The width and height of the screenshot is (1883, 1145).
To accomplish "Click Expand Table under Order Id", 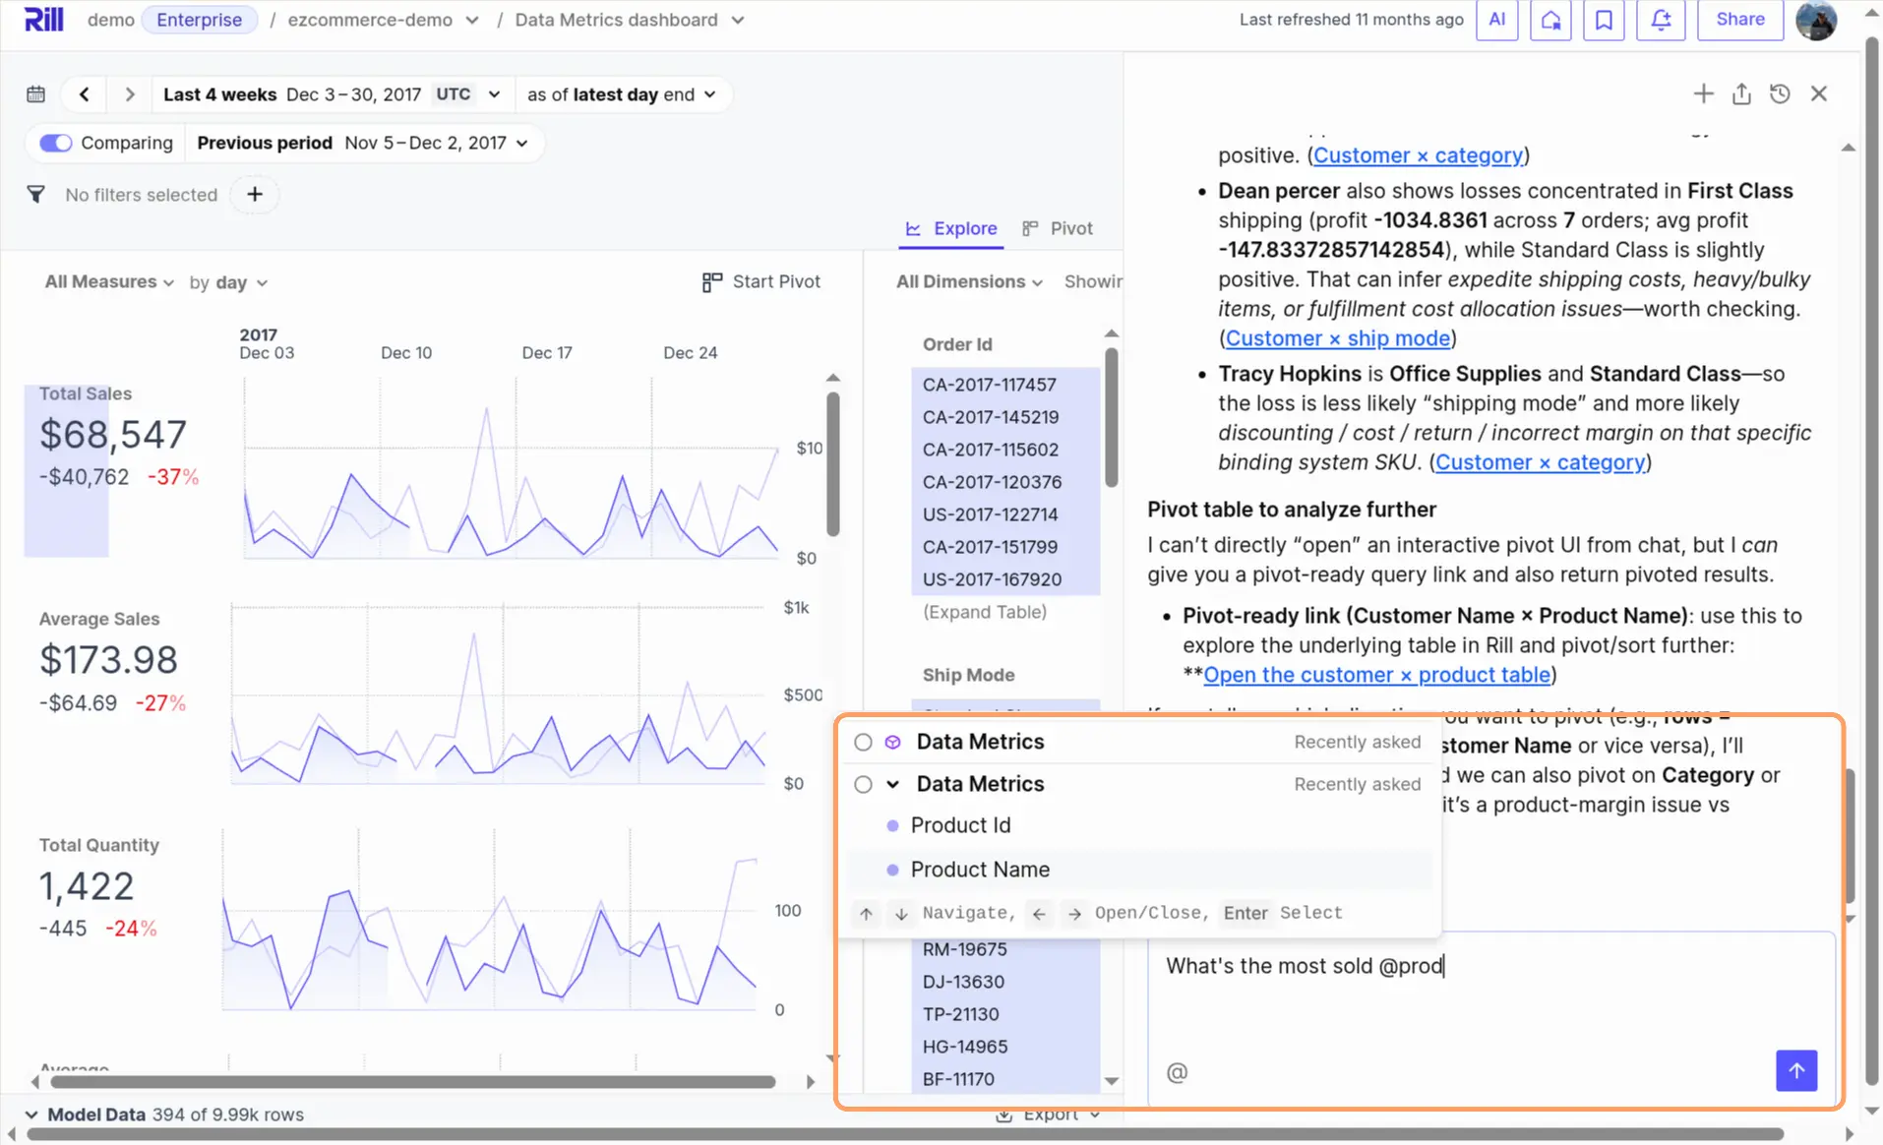I will (985, 612).
